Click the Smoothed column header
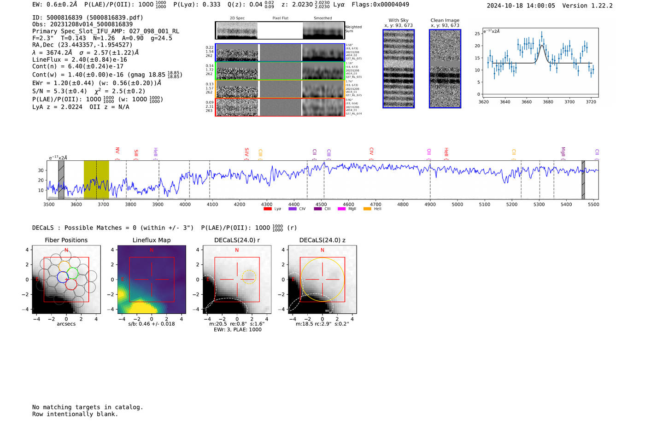This screenshot has height=439, width=645. 323,18
